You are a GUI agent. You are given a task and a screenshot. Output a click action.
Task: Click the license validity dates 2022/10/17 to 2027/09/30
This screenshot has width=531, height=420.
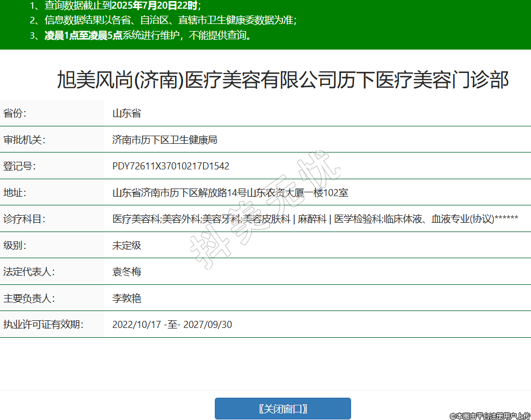tap(172, 325)
